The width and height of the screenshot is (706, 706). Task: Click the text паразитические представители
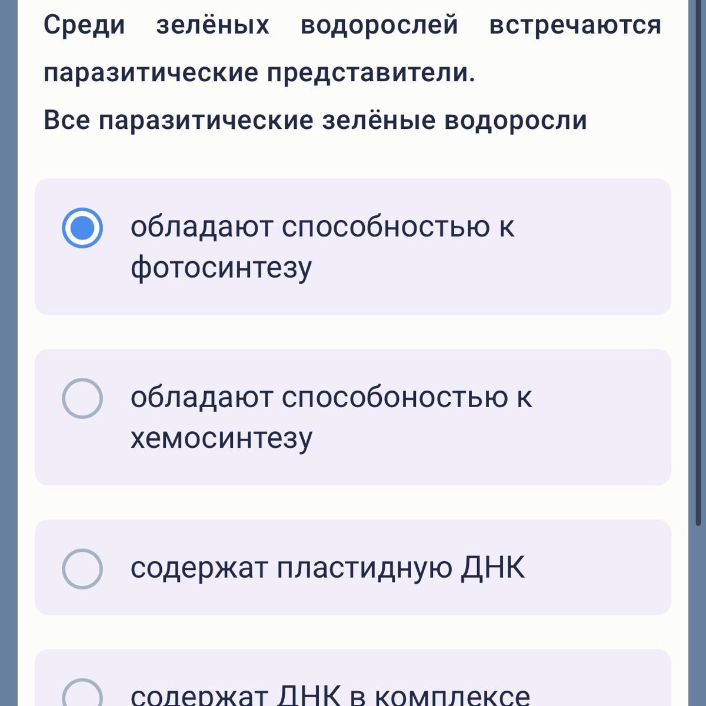click(259, 74)
